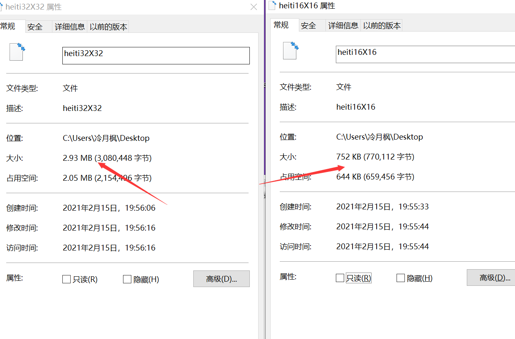Select size on disk 644 KB (659,456 字节)
Screen dimensions: 515x339
(375, 177)
